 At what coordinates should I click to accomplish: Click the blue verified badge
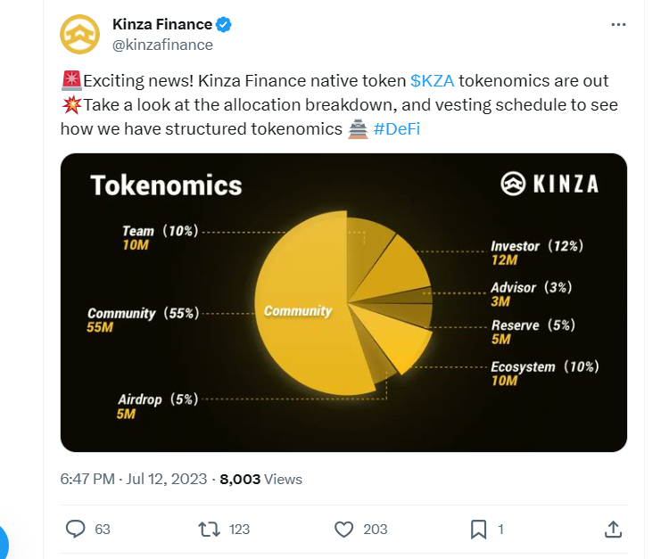pos(224,25)
